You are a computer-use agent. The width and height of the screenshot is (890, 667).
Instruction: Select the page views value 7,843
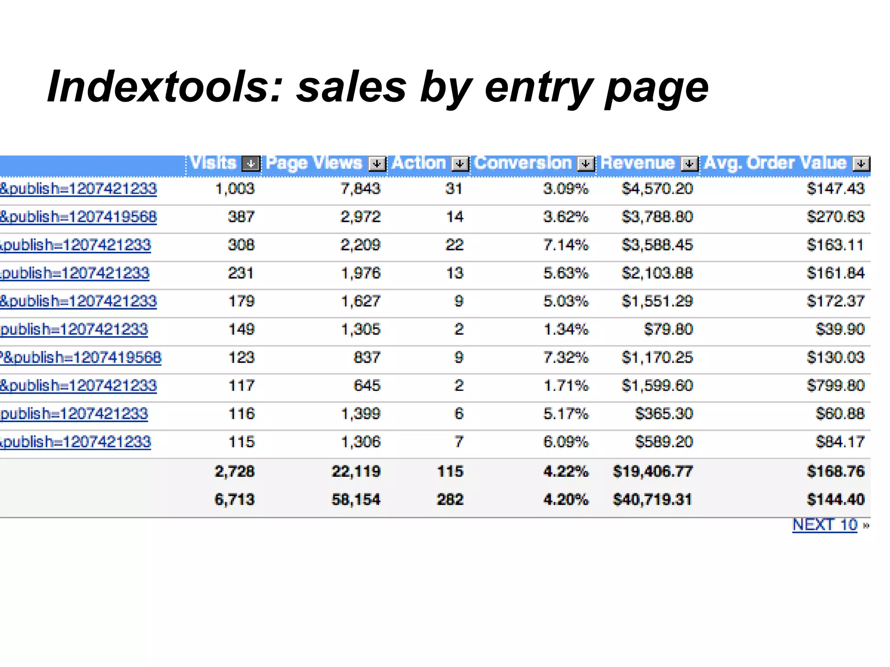tap(361, 189)
